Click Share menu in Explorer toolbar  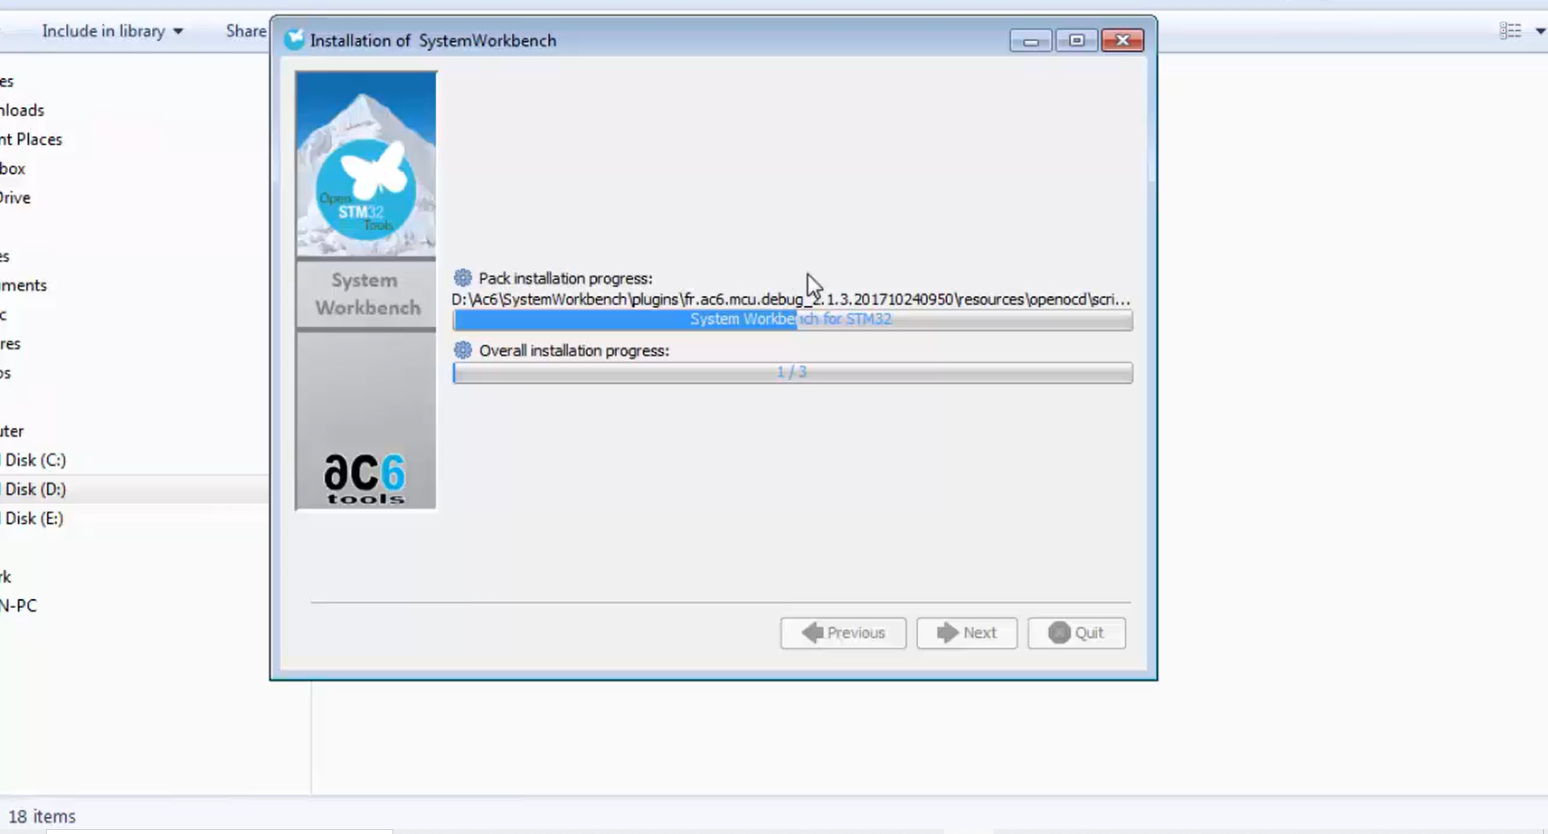tap(246, 31)
